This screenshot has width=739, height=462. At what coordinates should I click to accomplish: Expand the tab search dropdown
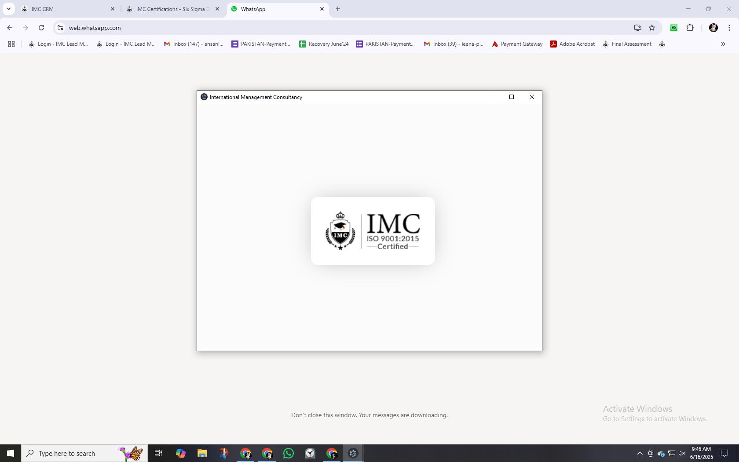click(9, 9)
